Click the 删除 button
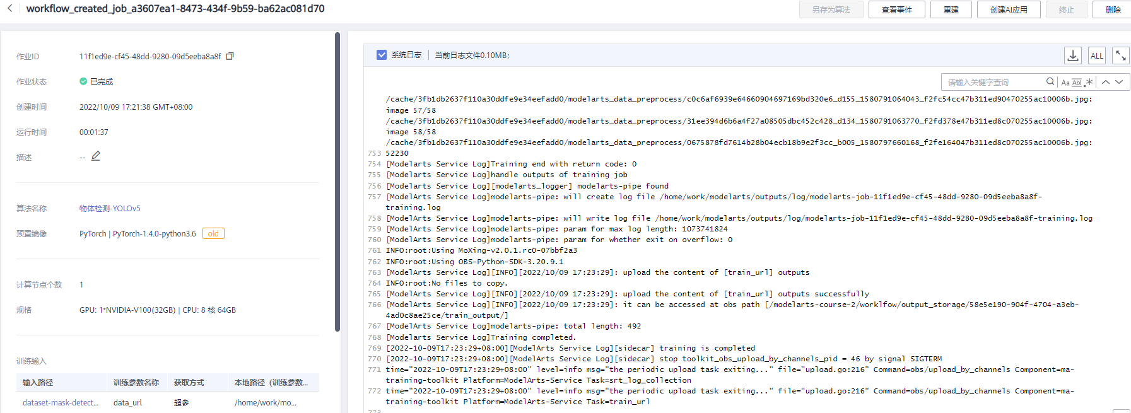 pyautogui.click(x=1113, y=9)
